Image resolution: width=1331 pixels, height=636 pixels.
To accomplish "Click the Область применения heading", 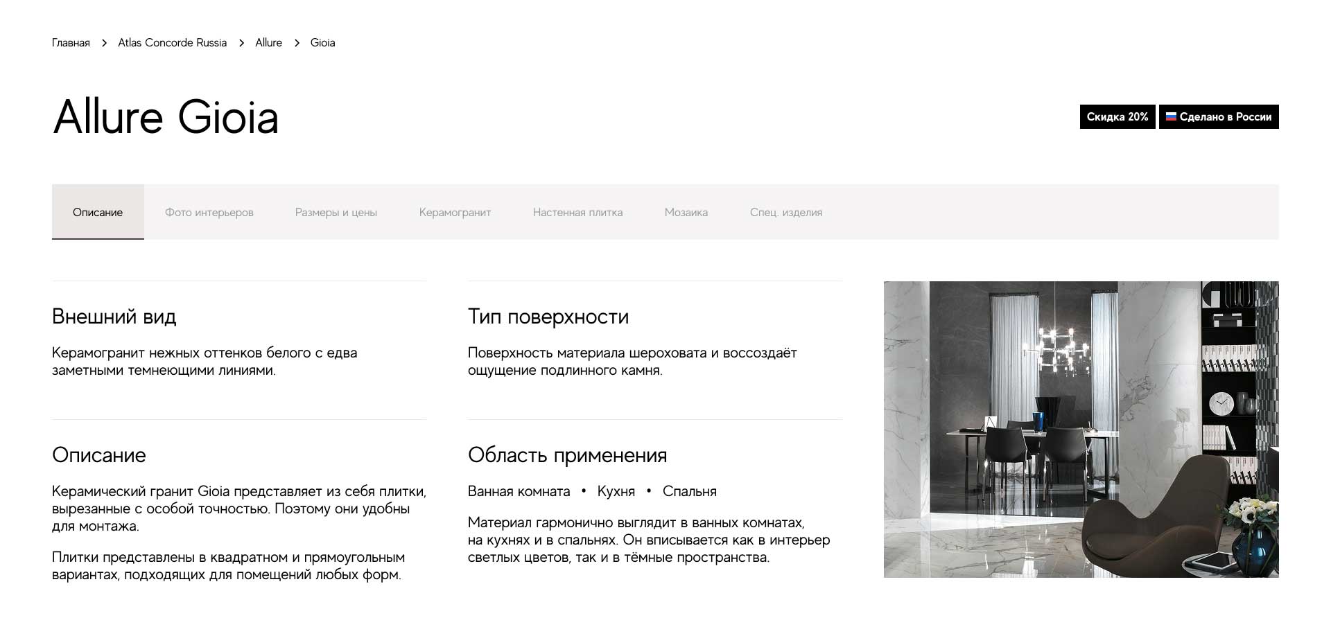I will point(567,455).
